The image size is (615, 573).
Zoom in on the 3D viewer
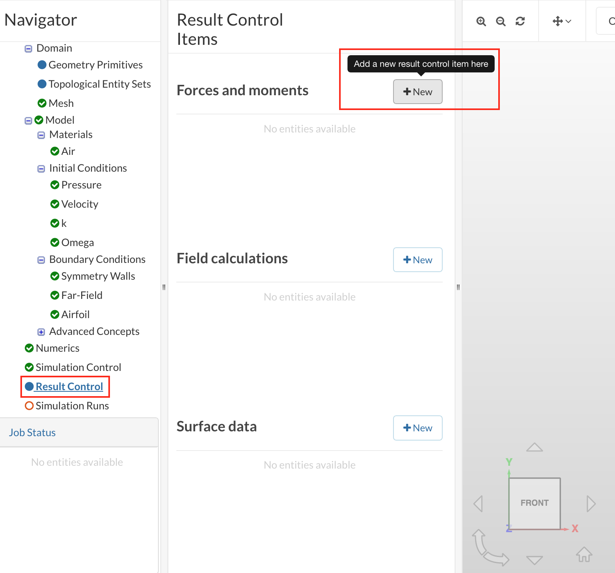[x=481, y=21]
